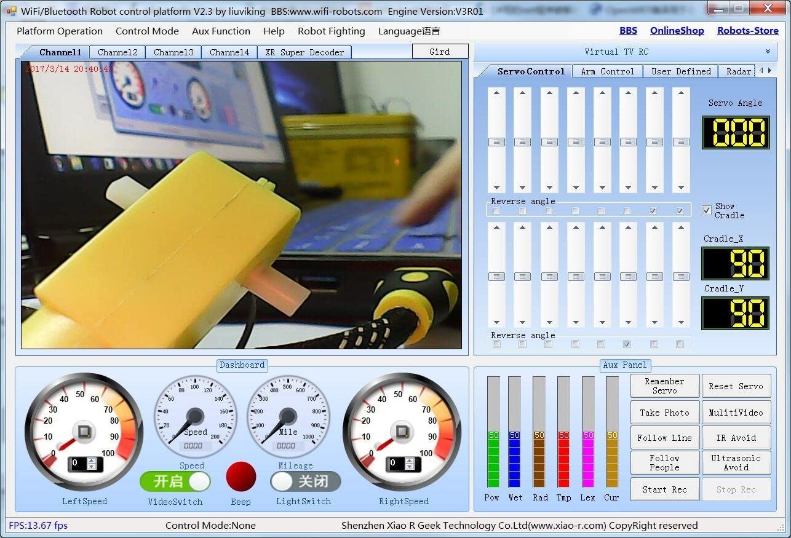The width and height of the screenshot is (791, 538).
Task: Click the app icon in title bar
Action: pos(11,11)
